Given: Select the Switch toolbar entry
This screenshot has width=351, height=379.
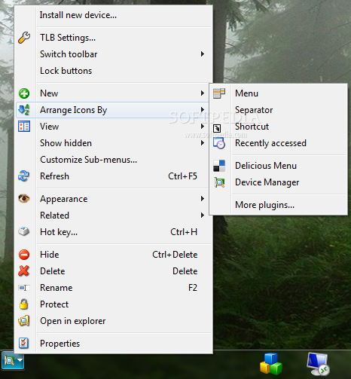Looking at the screenshot, I should tap(113, 54).
